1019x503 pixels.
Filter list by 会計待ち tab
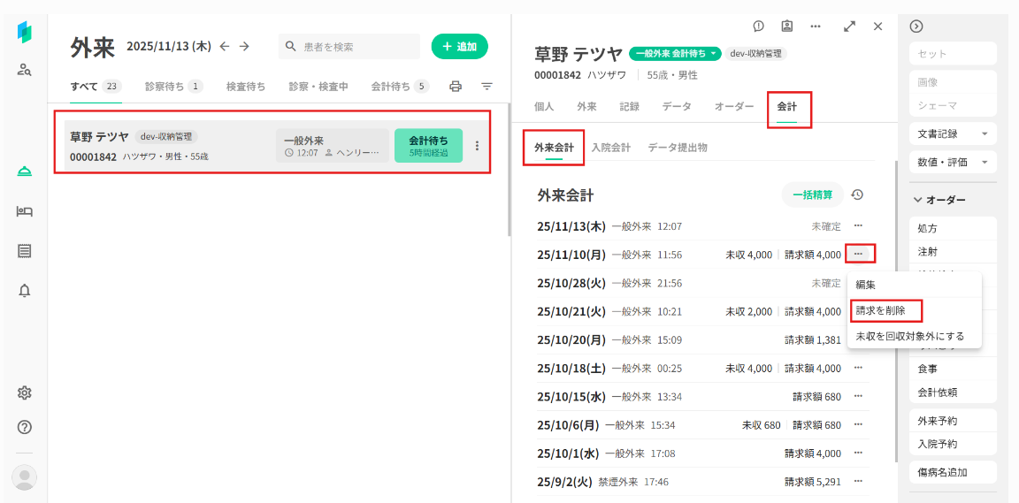tap(400, 87)
